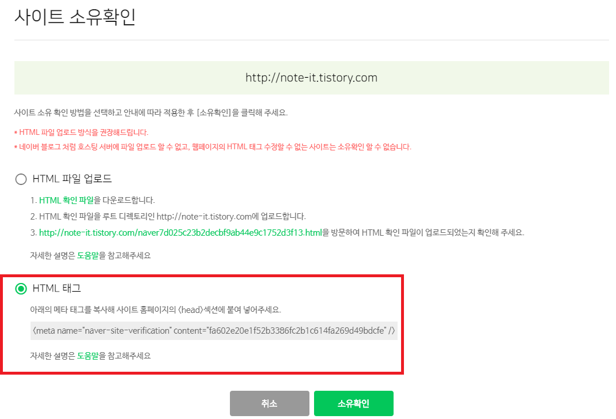This screenshot has width=616, height=419.
Task: Click the note-it.tistory.com URL banner
Action: click(311, 78)
